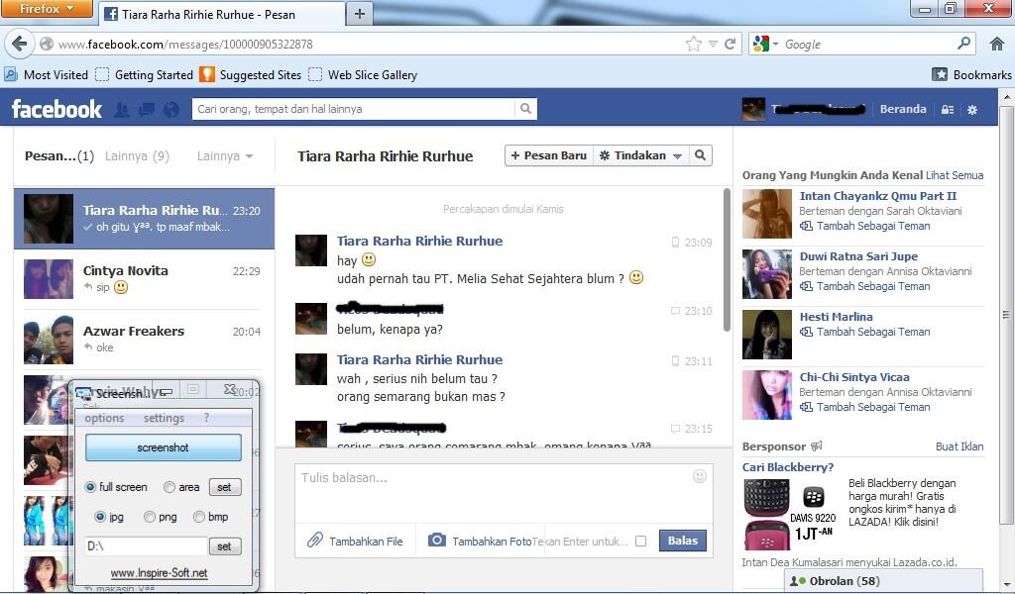This screenshot has height=594, width=1015.
Task: Click the Facebook search input field
Action: tap(354, 109)
